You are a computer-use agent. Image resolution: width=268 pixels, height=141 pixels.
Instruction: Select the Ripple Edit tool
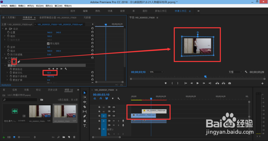click(x=85, y=102)
